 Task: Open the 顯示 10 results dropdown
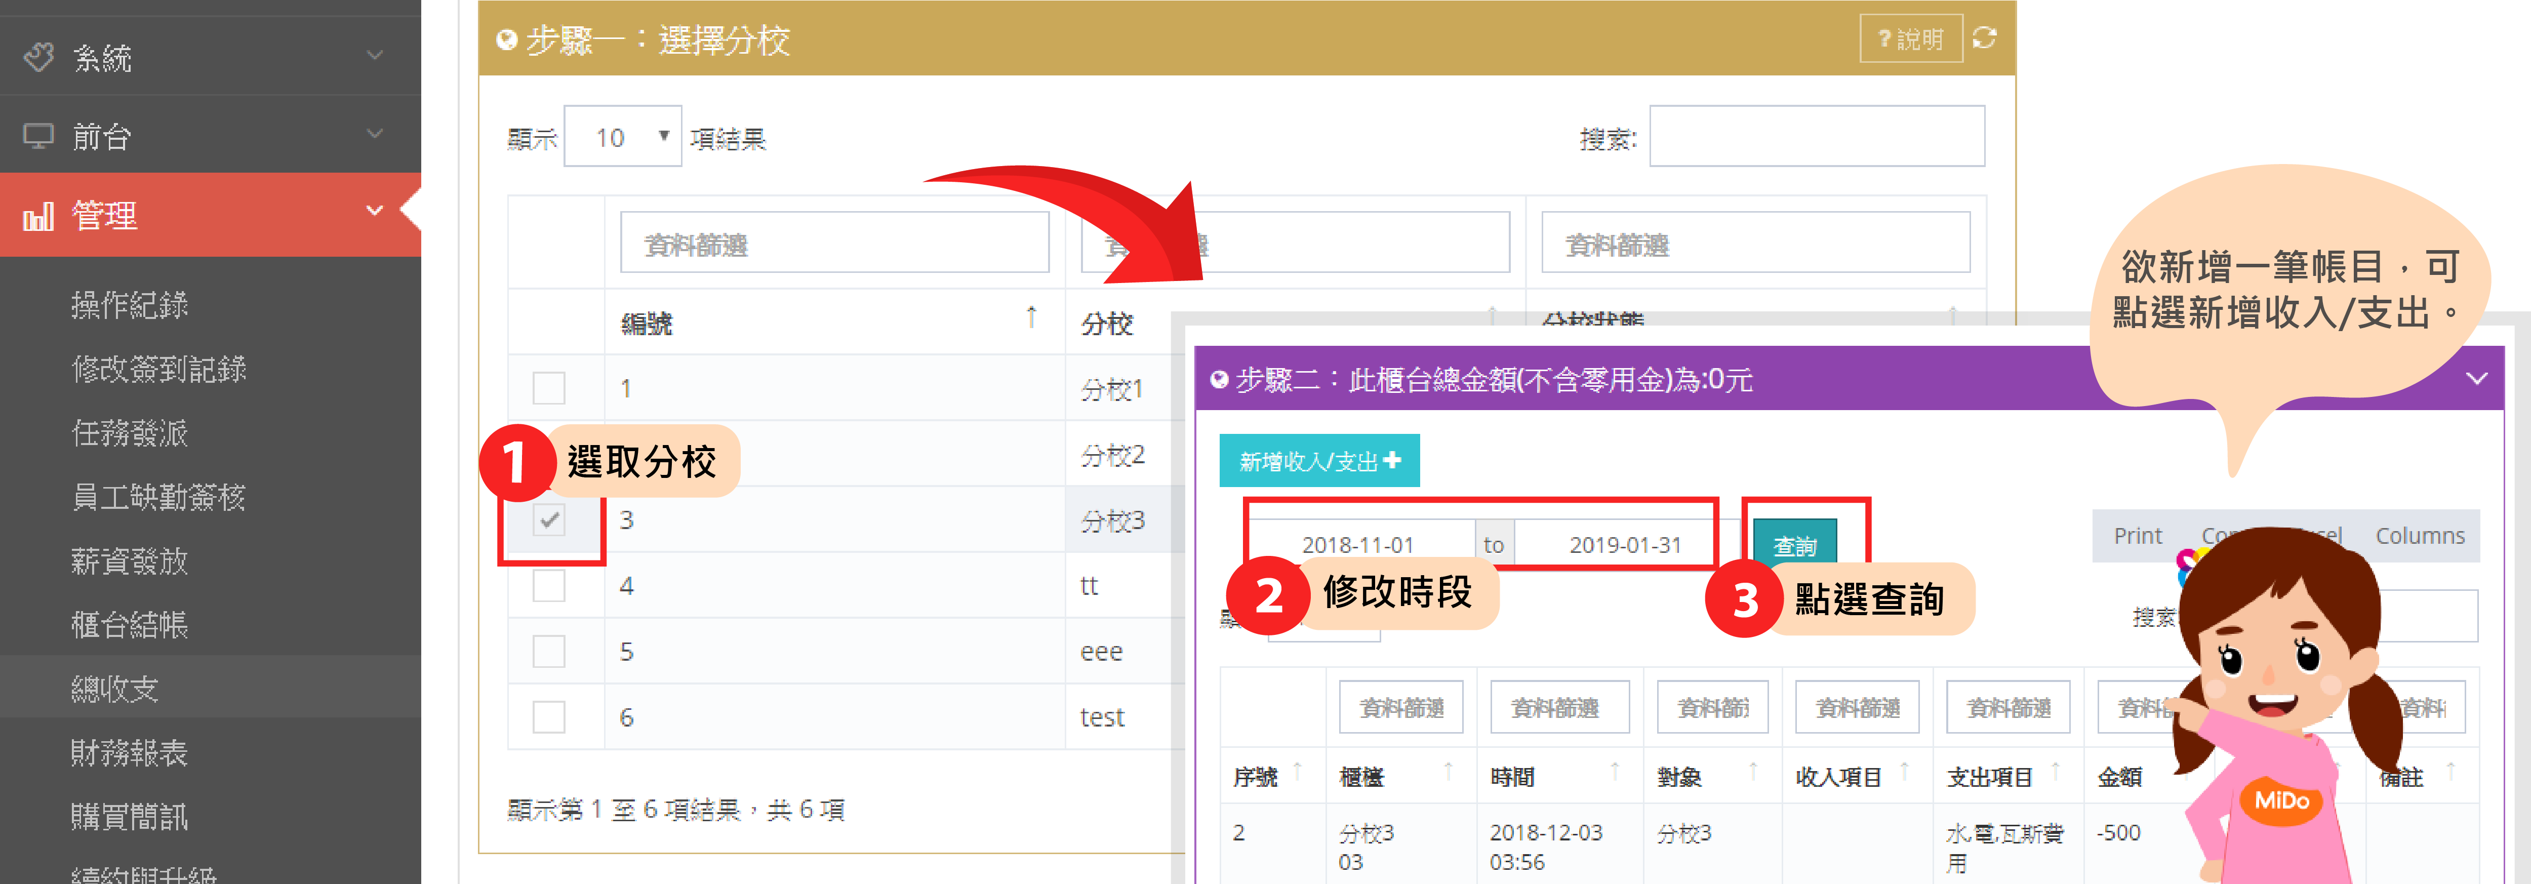622,137
